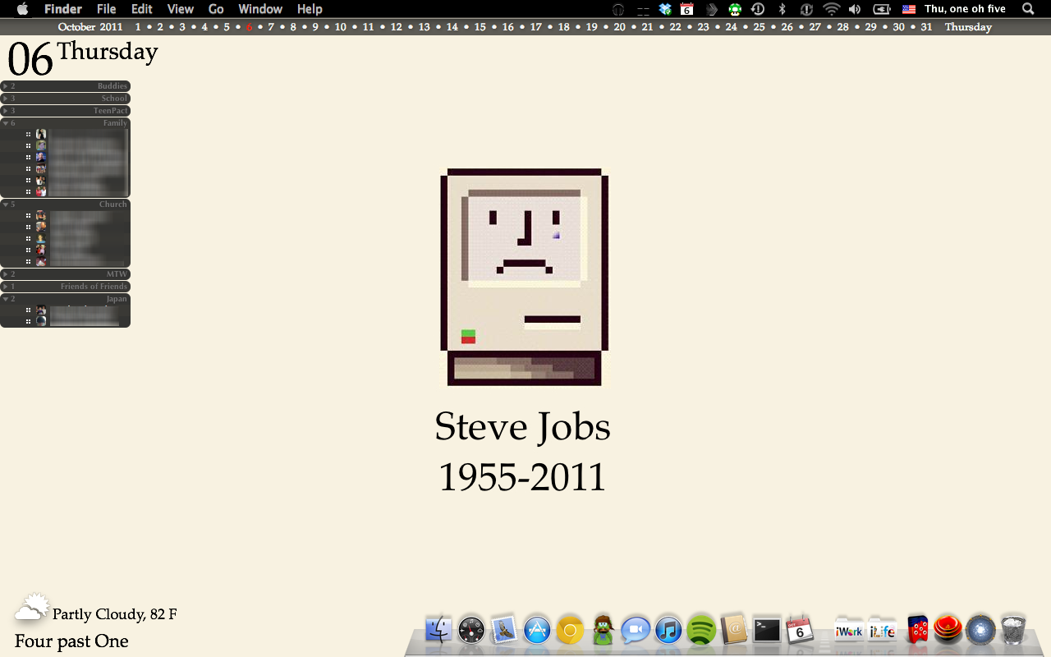This screenshot has height=657, width=1051.
Task: Launch iChat from the Dock
Action: 636,631
